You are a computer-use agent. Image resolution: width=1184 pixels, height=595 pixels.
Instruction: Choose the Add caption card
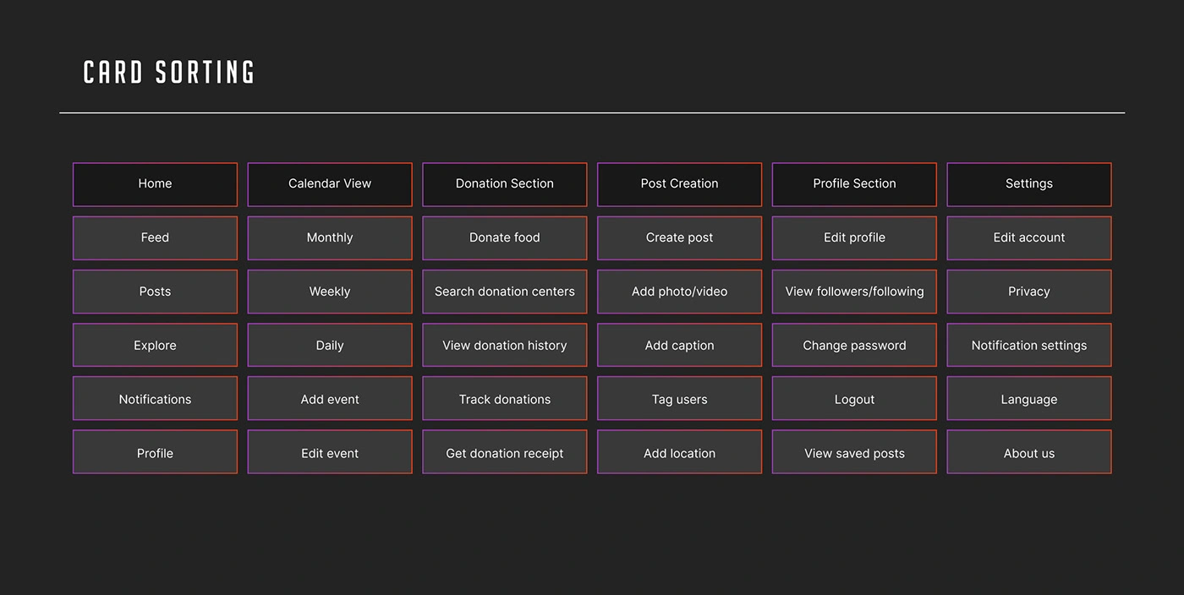(679, 346)
